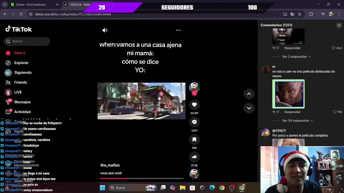The width and height of the screenshot is (344, 193).
Task: Save the video with the bookmark icon
Action: pos(194,139)
